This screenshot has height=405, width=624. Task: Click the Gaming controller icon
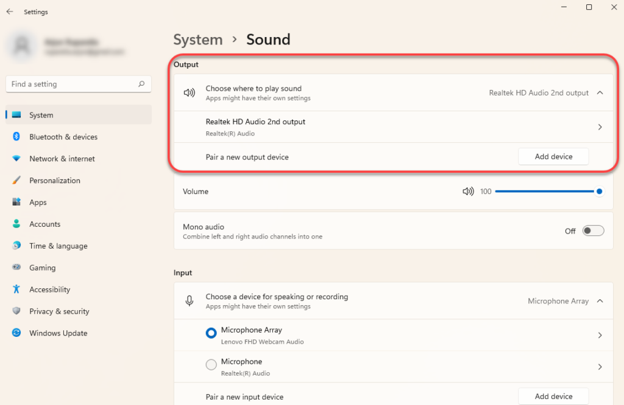point(16,268)
